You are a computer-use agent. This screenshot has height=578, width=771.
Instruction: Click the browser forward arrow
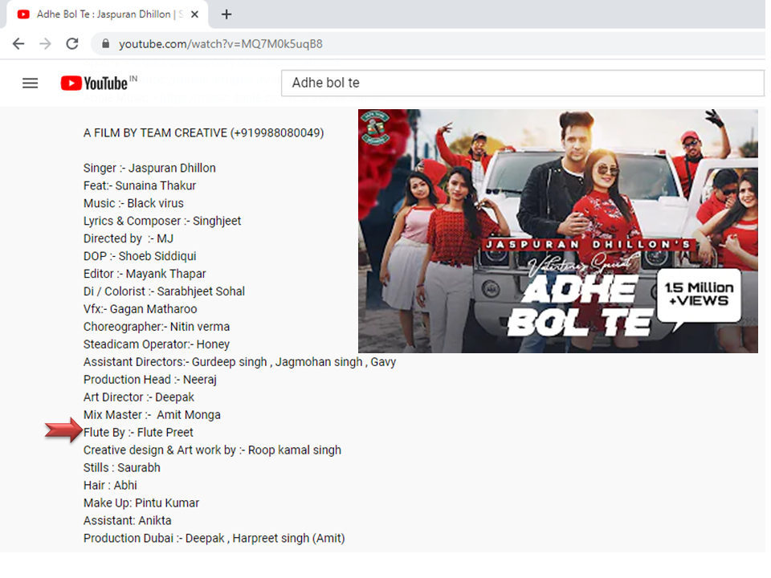45,43
